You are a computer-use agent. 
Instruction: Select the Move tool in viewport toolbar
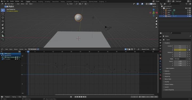tap(3, 17)
